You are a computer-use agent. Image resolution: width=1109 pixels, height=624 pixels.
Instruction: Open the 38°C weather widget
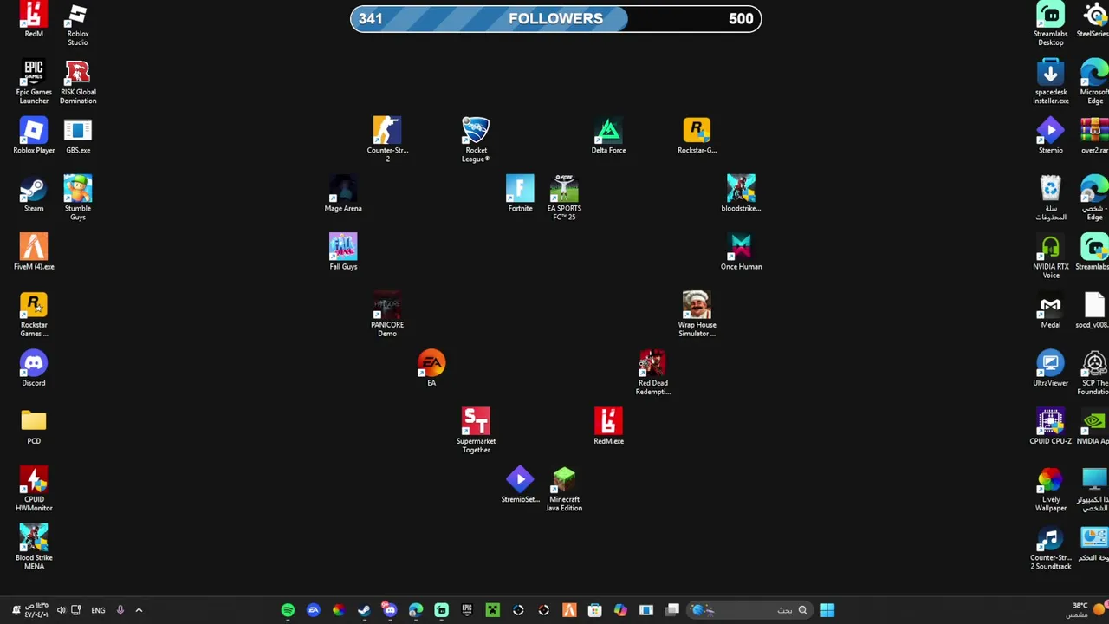(1086, 610)
